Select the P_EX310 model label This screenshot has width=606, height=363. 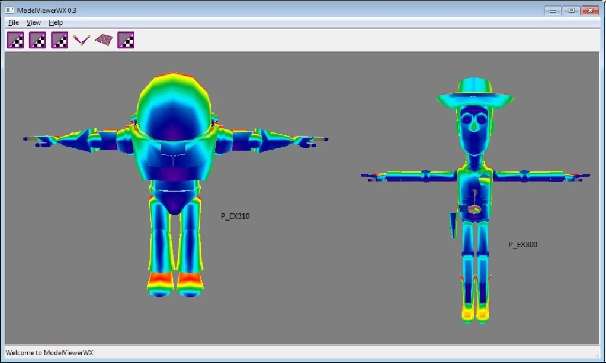[x=235, y=216]
